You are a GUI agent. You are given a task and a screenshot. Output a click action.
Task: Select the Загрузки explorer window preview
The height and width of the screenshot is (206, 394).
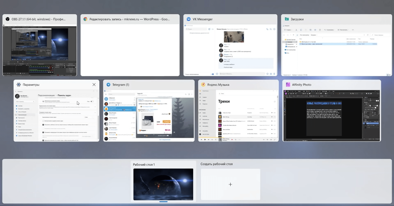(x=329, y=50)
